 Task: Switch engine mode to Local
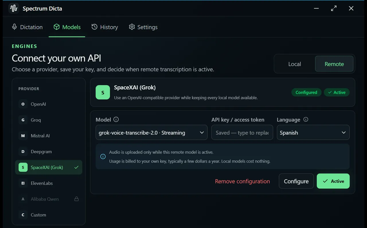coord(294,64)
